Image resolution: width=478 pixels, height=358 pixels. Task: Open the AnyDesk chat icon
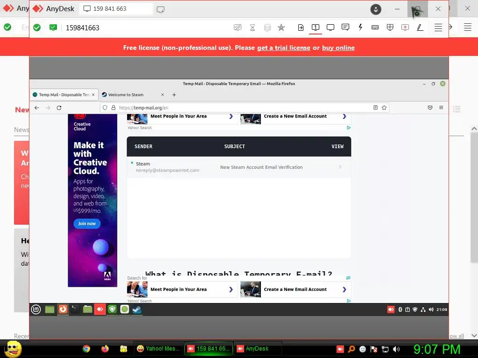click(x=345, y=28)
